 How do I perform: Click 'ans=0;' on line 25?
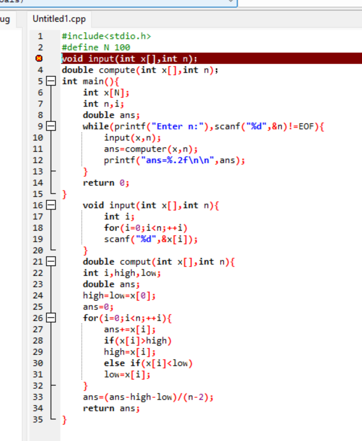(98, 307)
